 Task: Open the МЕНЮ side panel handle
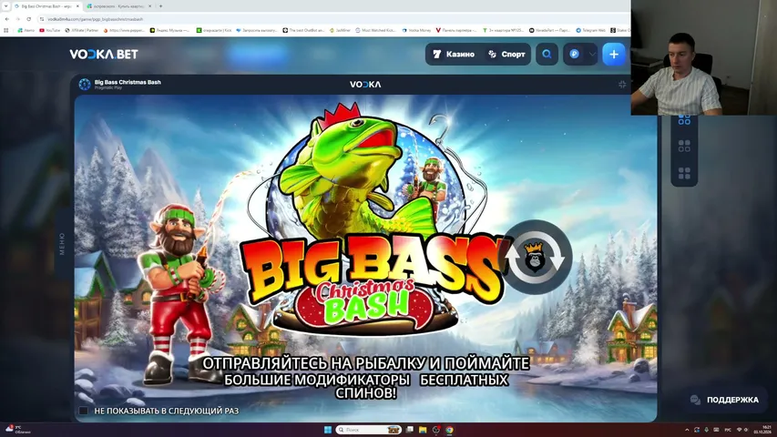(x=63, y=244)
